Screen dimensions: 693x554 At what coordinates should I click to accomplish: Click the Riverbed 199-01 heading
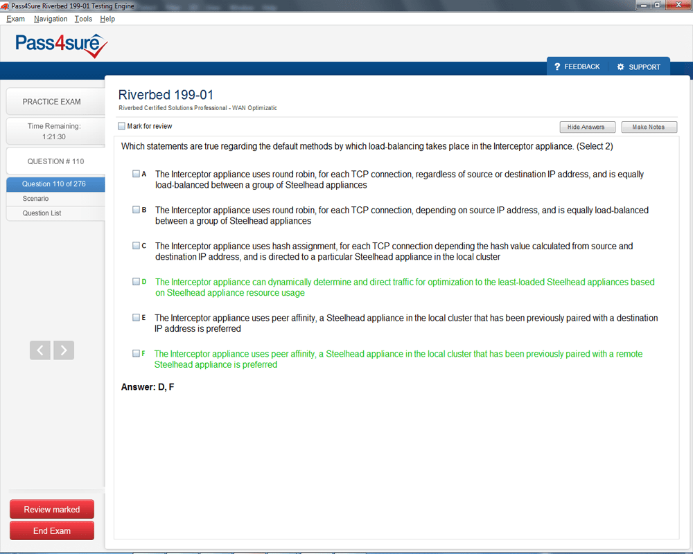[166, 95]
